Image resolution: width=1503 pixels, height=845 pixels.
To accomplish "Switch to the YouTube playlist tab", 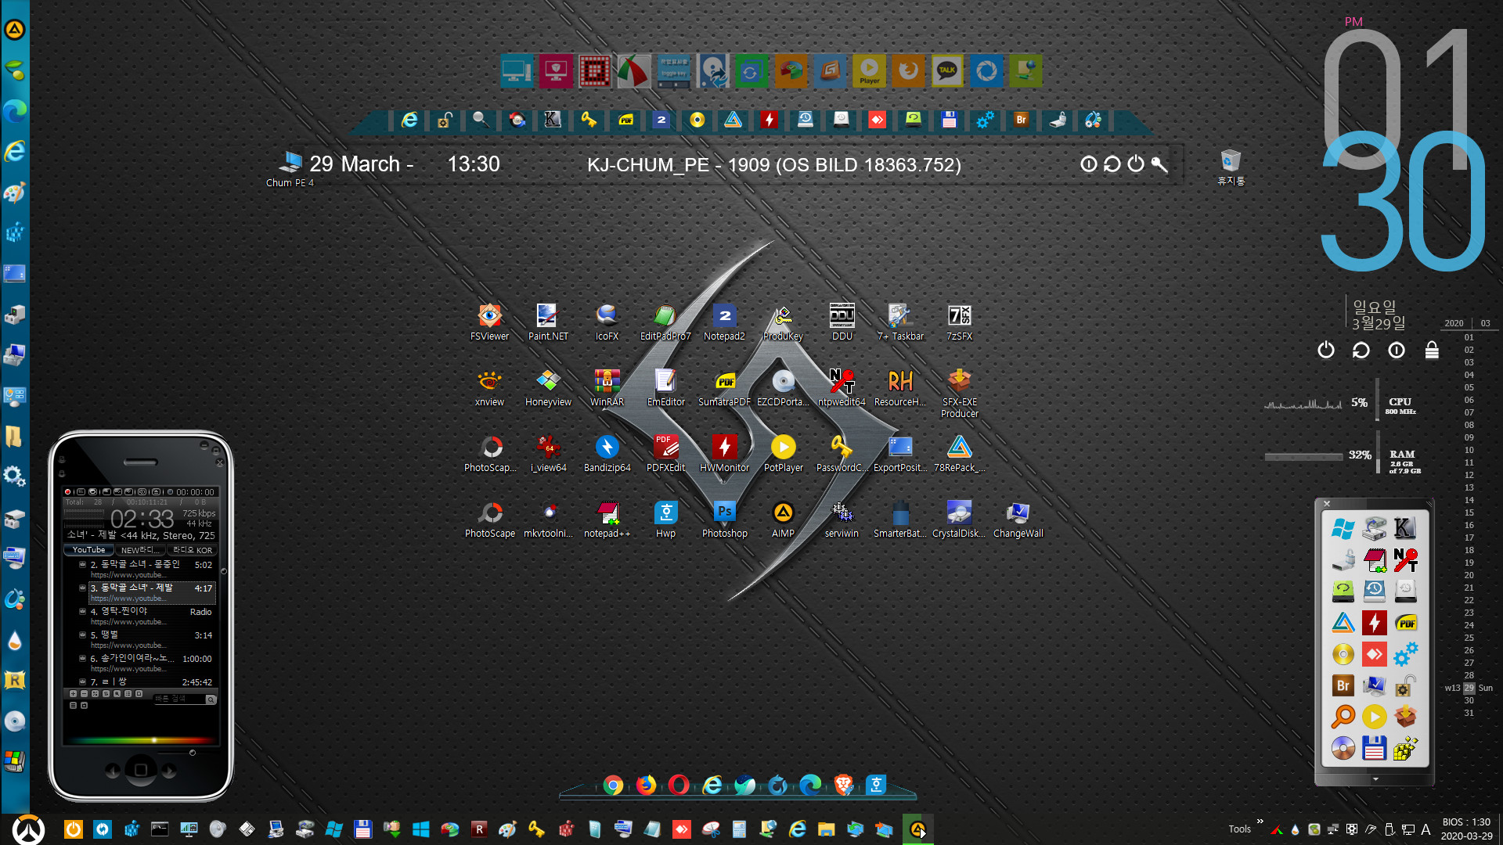I will point(88,550).
